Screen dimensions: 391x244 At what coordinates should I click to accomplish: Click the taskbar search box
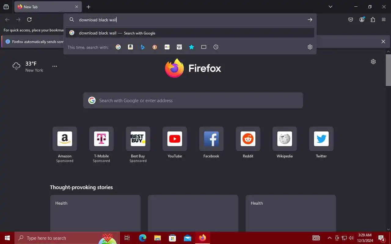(x=67, y=238)
